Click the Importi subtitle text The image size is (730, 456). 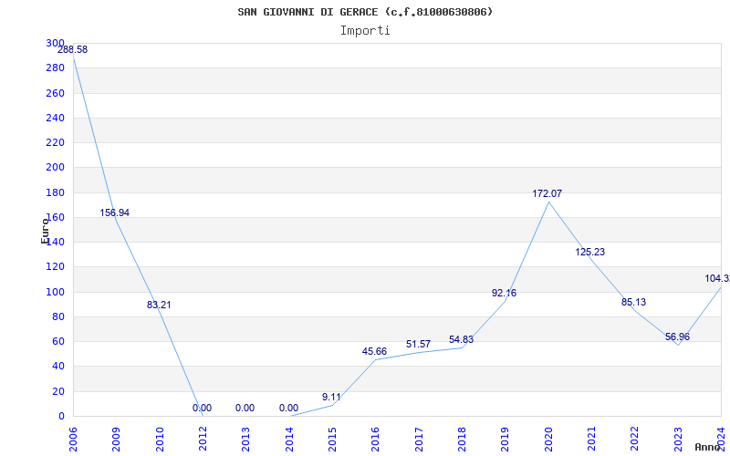[x=365, y=30]
